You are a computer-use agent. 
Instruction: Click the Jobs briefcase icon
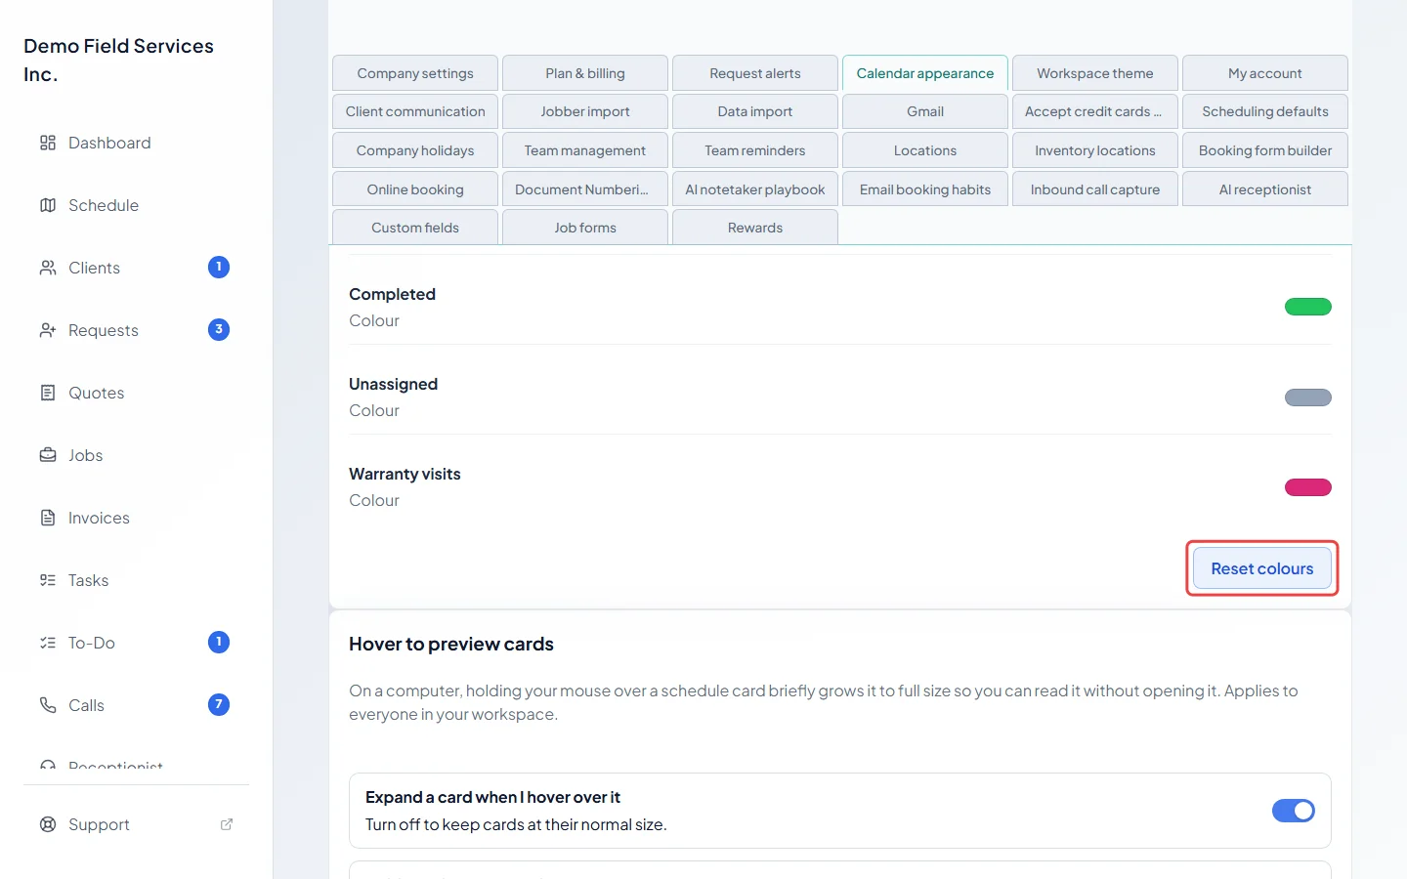tap(48, 455)
